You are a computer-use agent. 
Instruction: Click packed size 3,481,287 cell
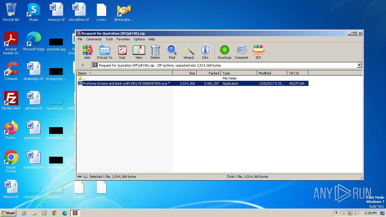click(x=211, y=83)
